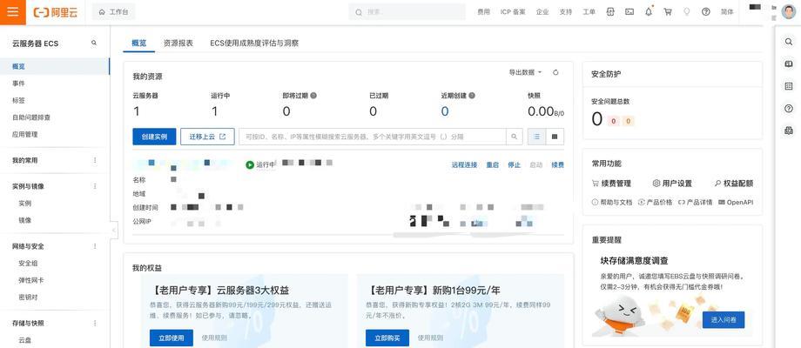This screenshot has width=801, height=348.
Task: Open options dots next to 存储与快照
Action: 95,323
